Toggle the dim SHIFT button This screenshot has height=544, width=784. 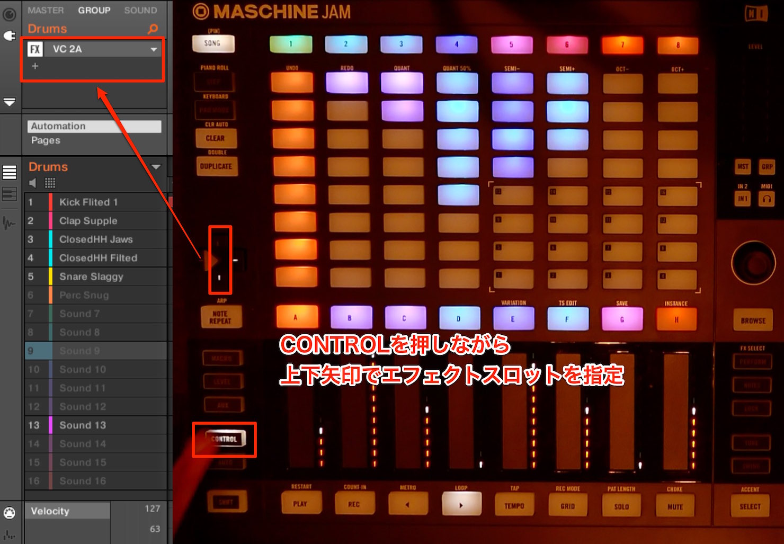[226, 502]
